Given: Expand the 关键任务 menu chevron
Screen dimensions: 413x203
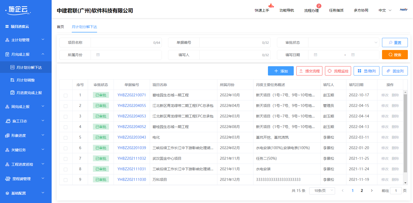Looking at the screenshot, I should click(x=43, y=149).
